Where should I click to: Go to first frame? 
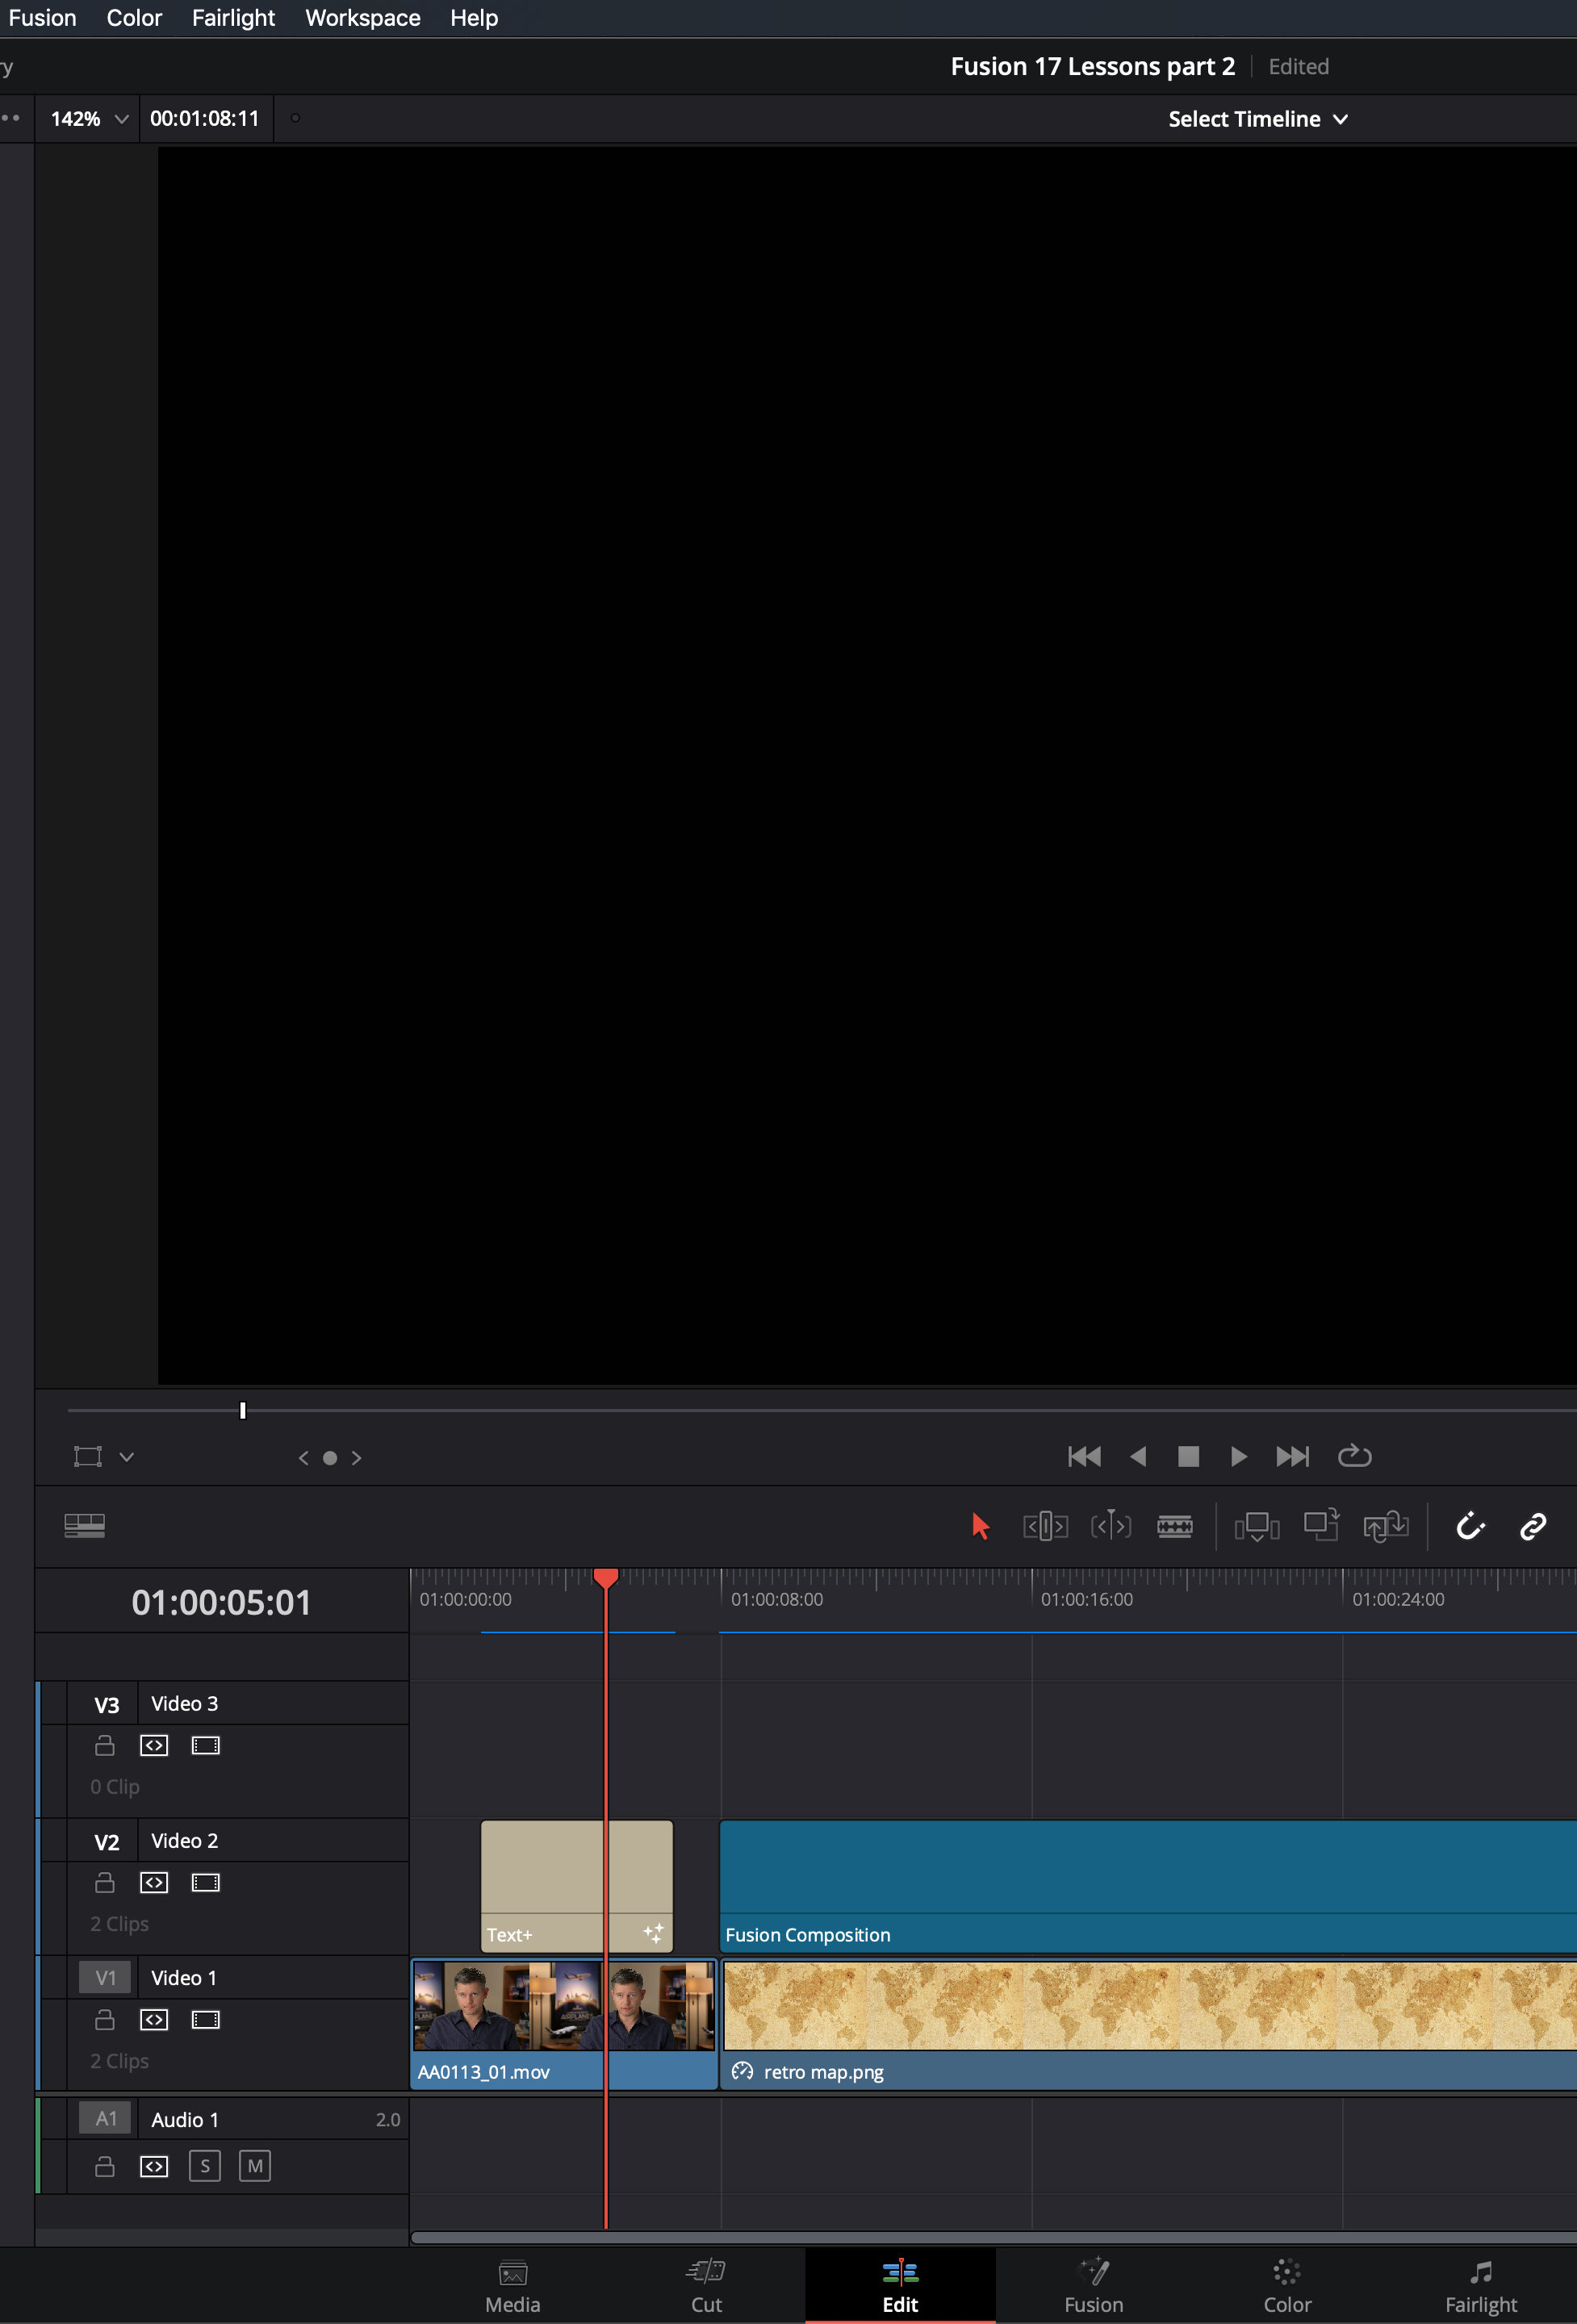[1084, 1456]
